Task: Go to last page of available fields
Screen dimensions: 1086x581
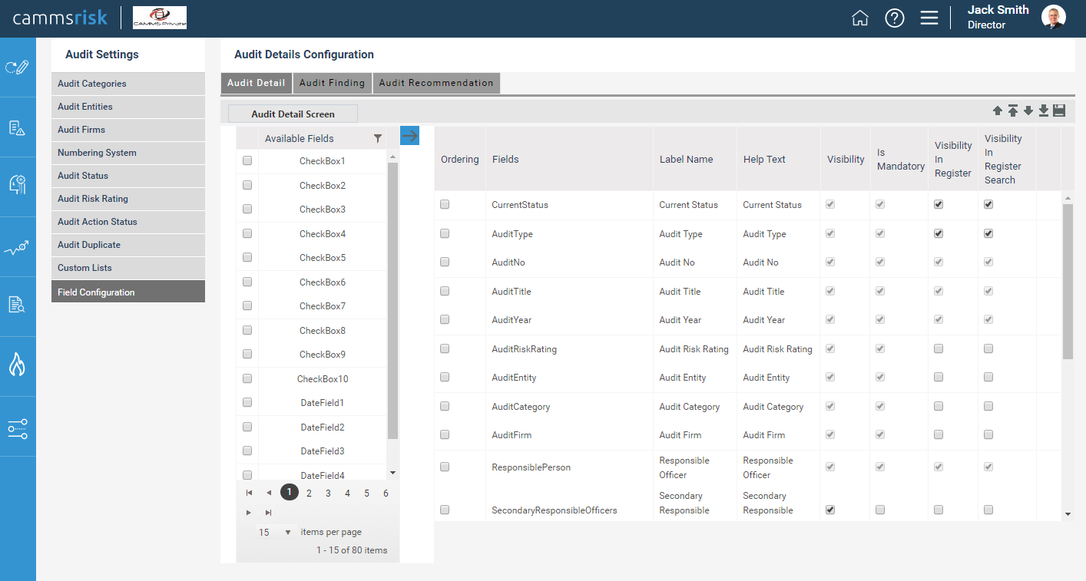Action: coord(268,512)
